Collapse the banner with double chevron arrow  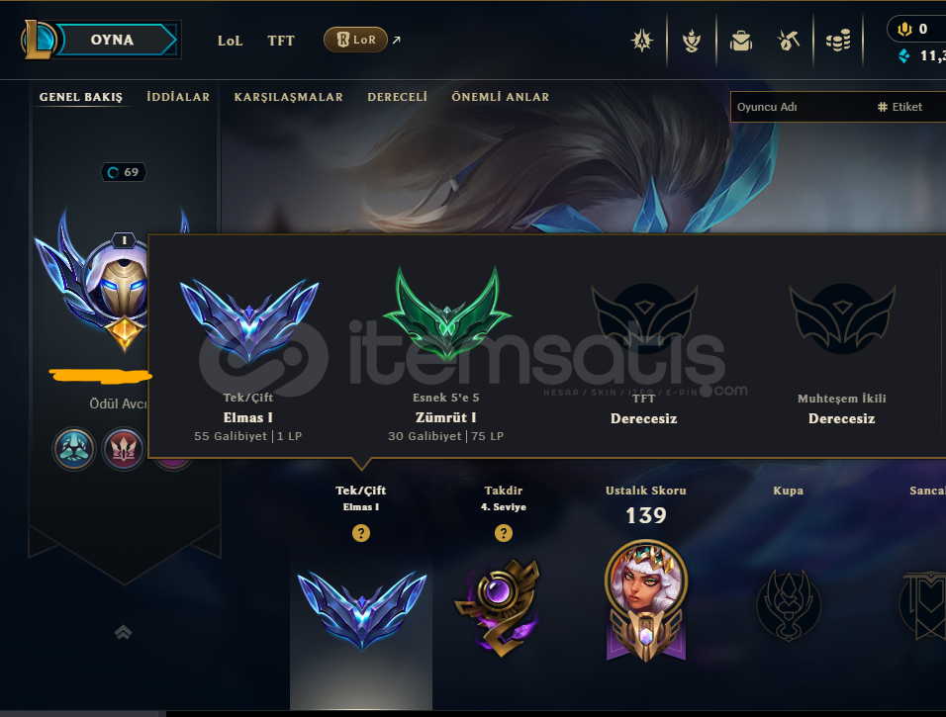[123, 632]
